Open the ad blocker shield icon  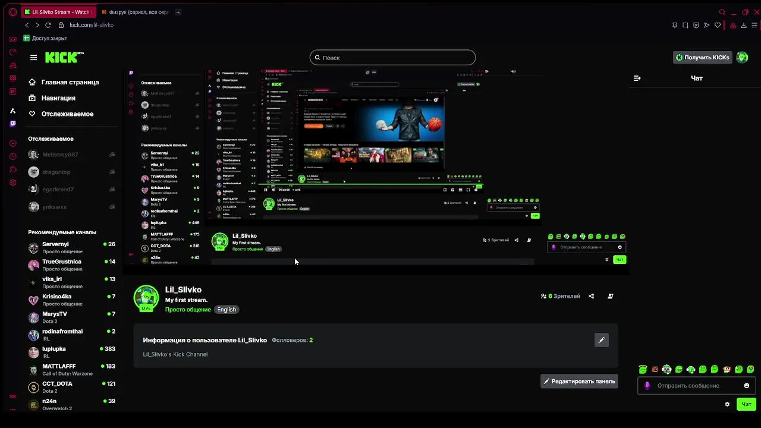(x=696, y=25)
